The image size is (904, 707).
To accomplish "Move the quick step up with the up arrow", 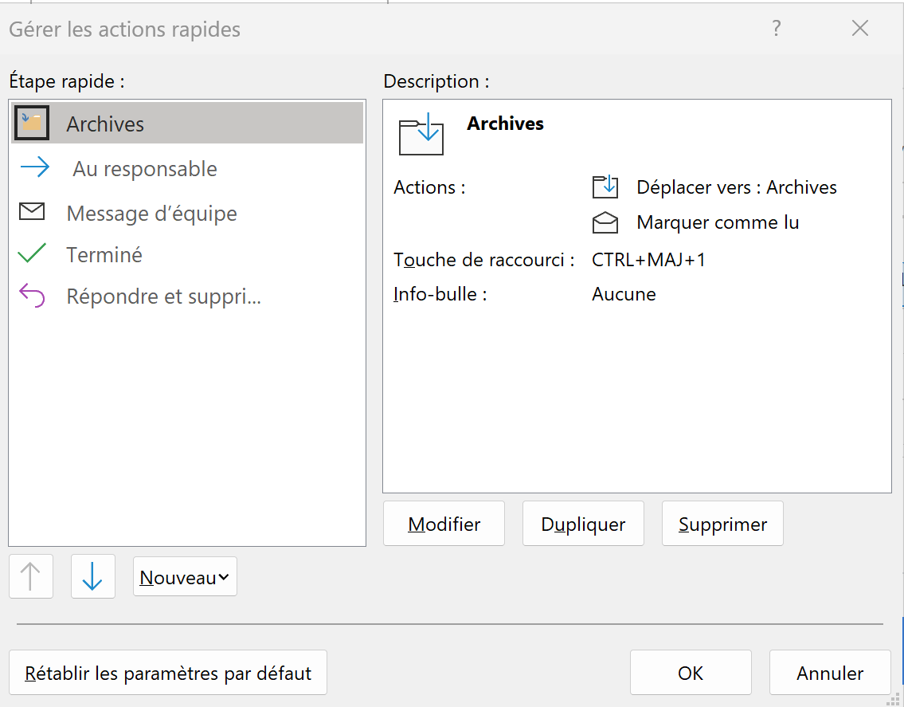I will point(30,576).
